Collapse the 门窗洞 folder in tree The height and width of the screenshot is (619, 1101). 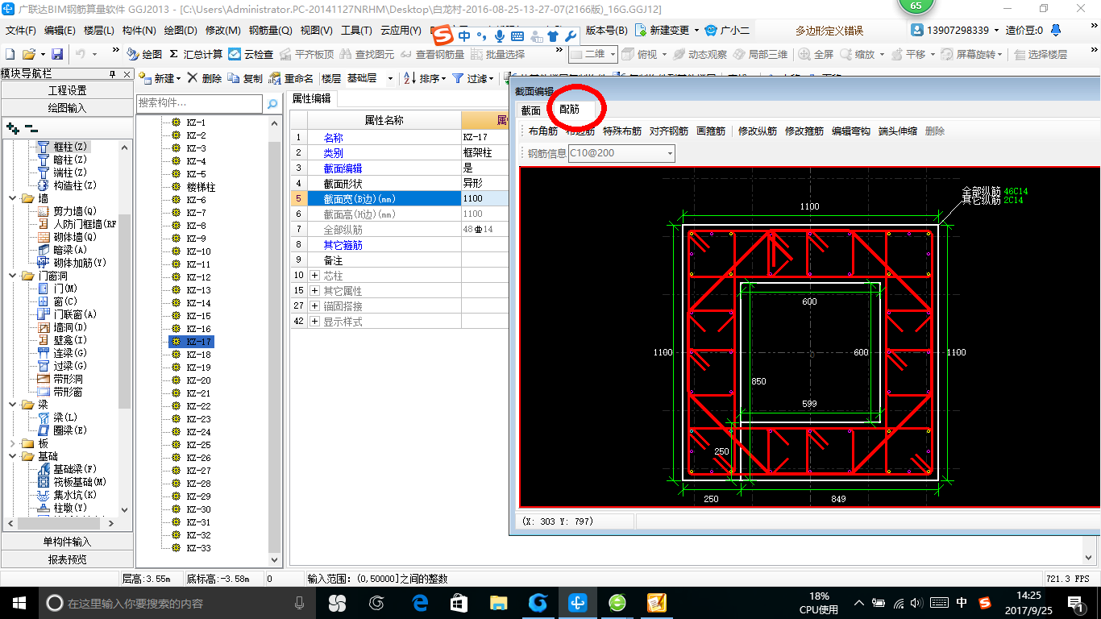coord(13,276)
